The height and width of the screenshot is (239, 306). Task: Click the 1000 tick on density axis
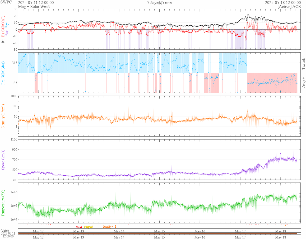tap(14, 96)
